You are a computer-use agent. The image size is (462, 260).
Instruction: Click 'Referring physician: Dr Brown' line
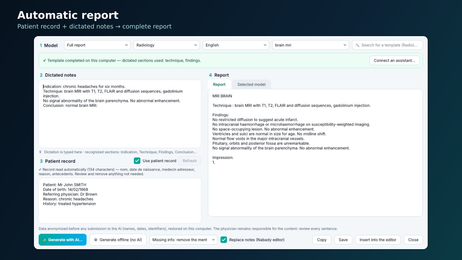70,194
